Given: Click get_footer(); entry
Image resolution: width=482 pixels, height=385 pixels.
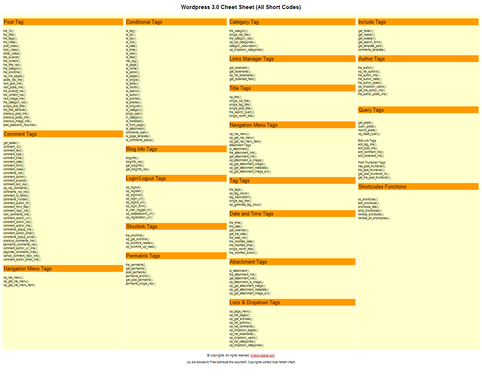Looking at the screenshot, I should pyautogui.click(x=366, y=31).
